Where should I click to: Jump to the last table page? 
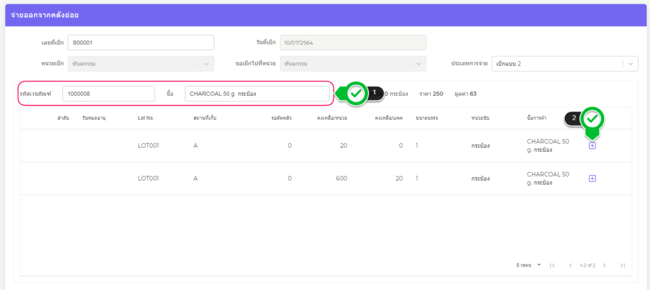(623, 265)
